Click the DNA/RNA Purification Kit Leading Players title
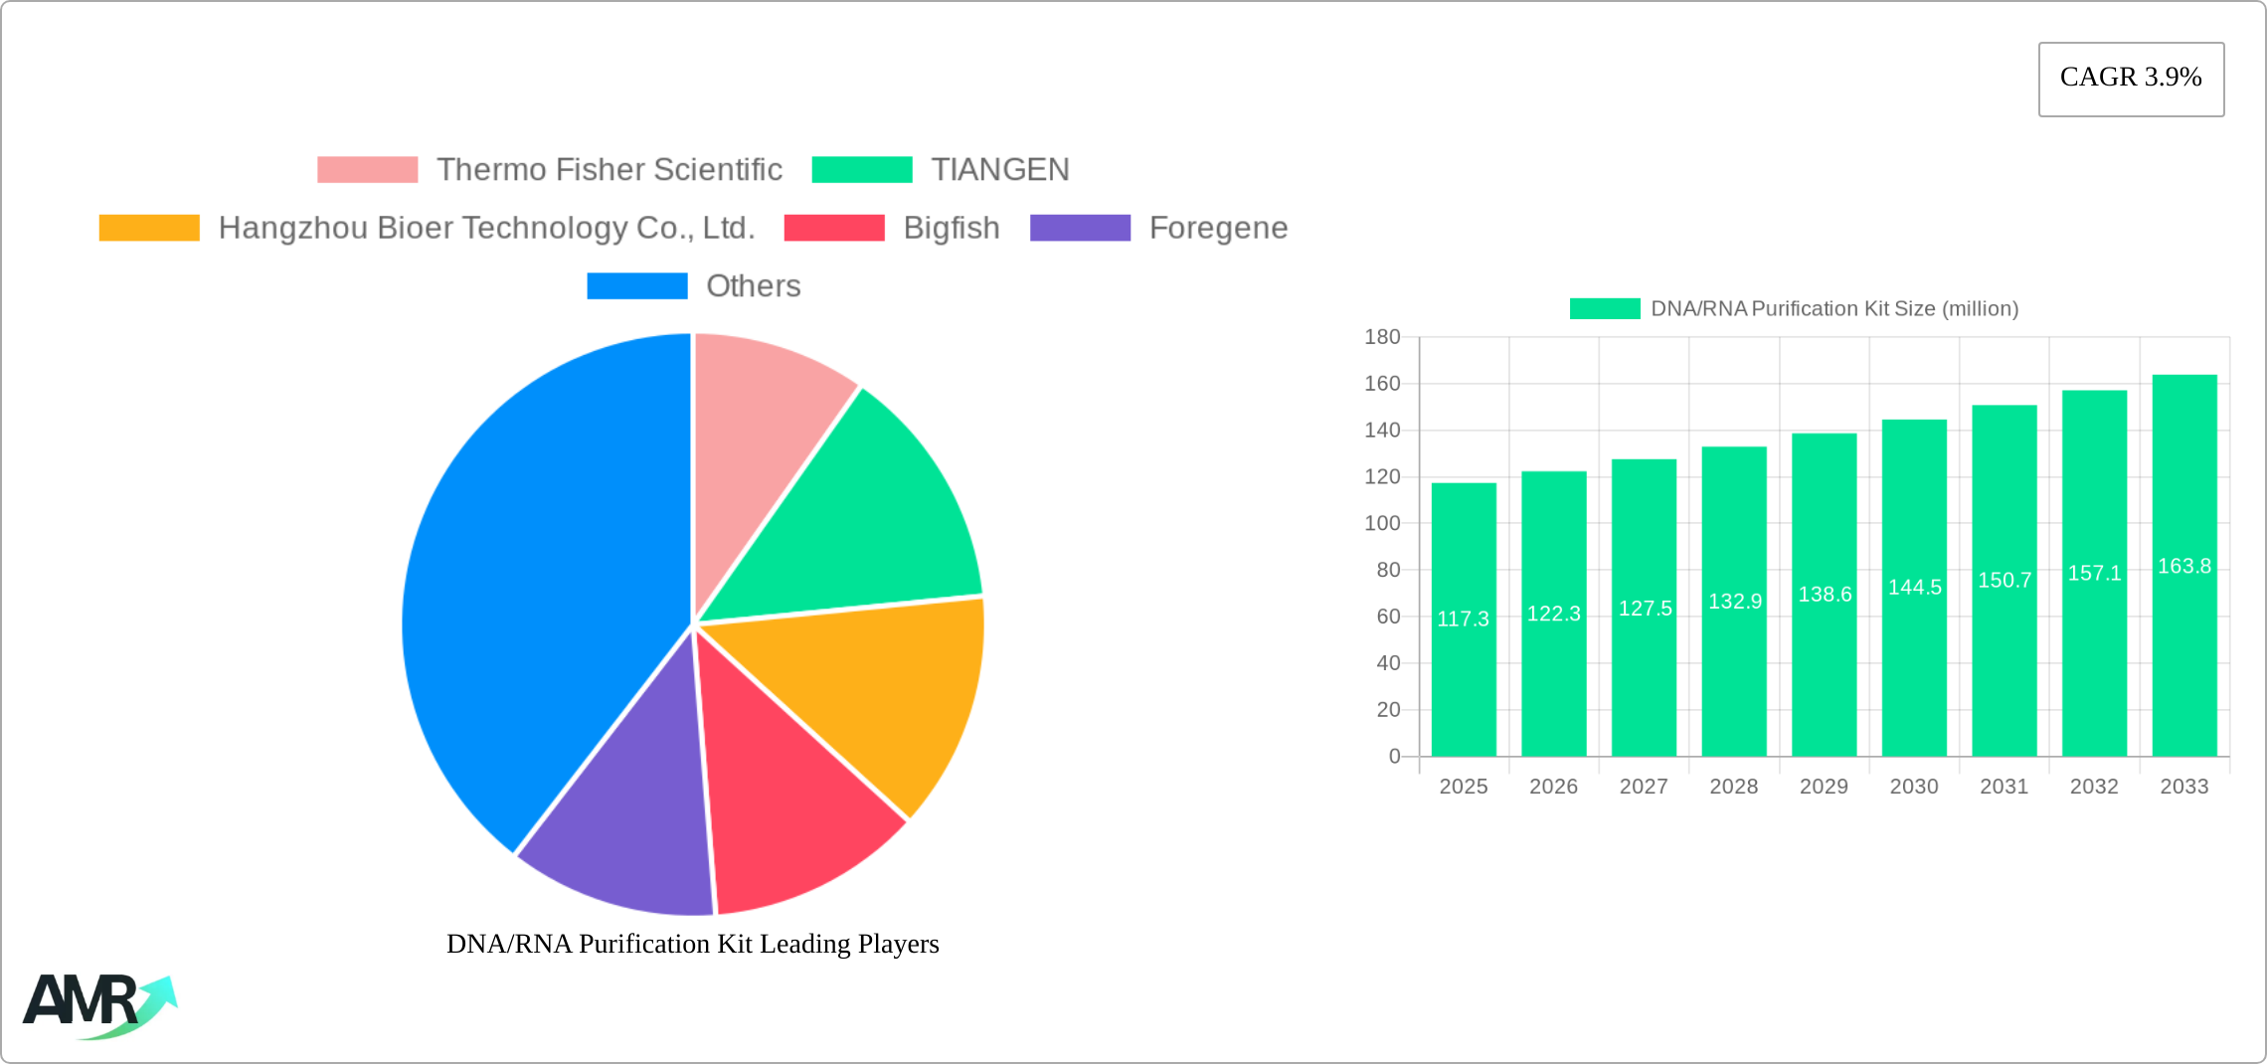The image size is (2267, 1064). tap(692, 944)
